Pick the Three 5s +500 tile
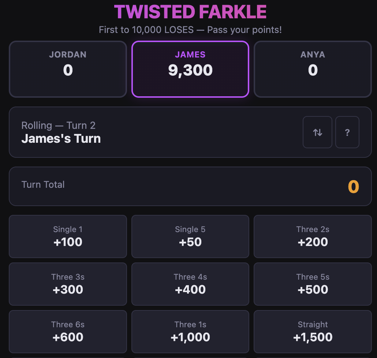Screen dimensions: 377x358 pyautogui.click(x=313, y=284)
